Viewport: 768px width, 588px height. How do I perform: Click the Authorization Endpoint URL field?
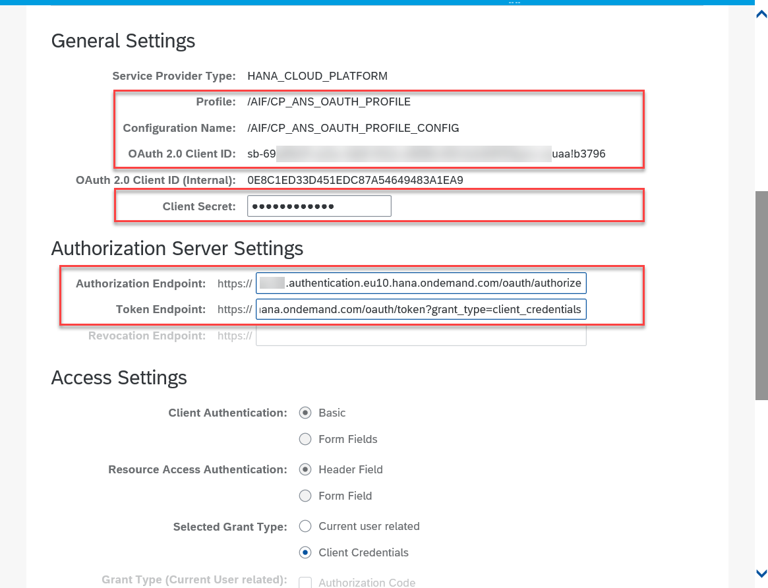[421, 283]
